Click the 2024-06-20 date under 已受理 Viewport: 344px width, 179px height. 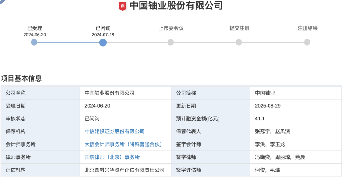pyautogui.click(x=35, y=35)
